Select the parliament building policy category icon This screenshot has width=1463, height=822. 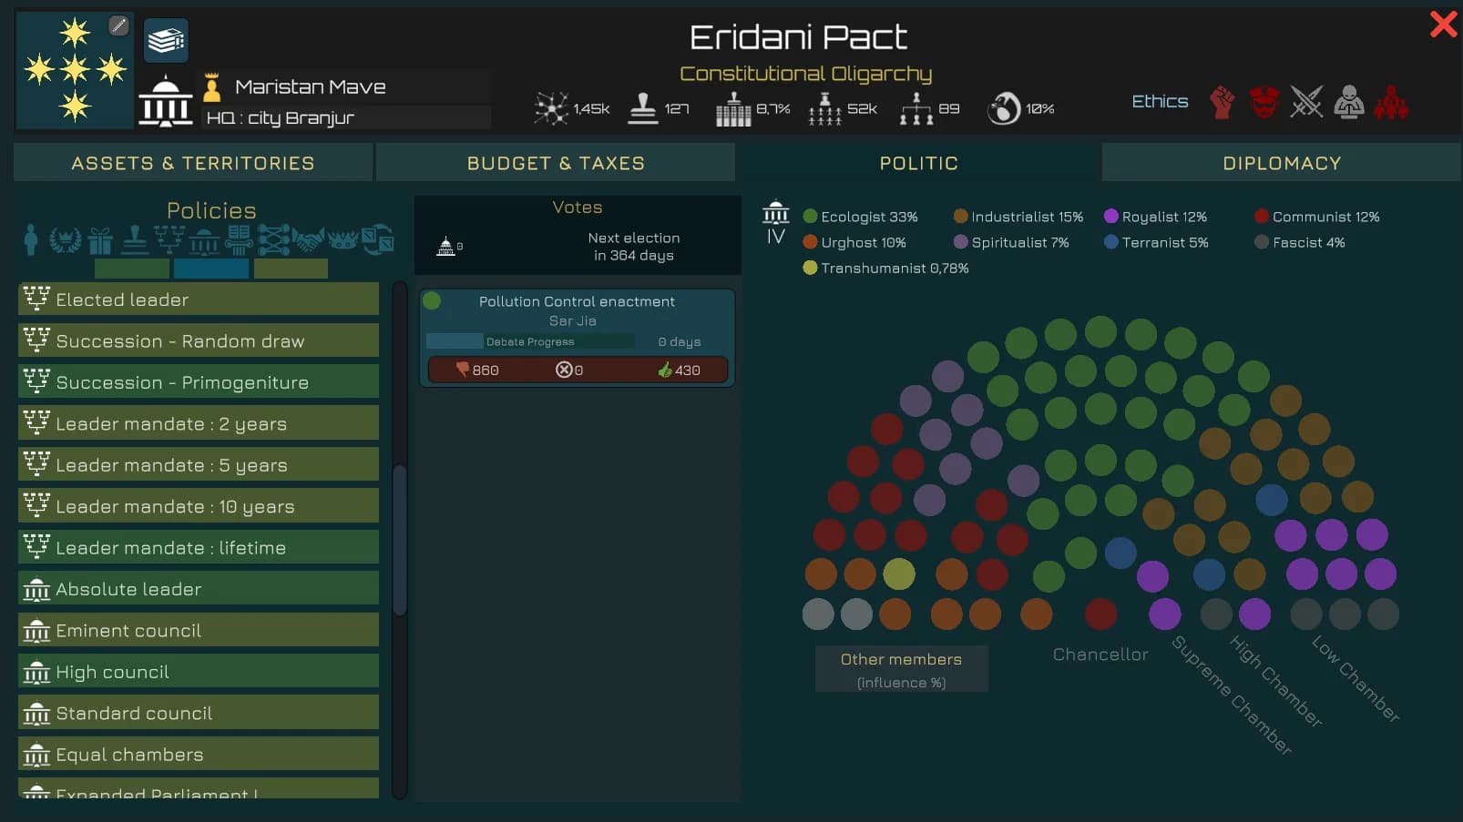click(204, 240)
